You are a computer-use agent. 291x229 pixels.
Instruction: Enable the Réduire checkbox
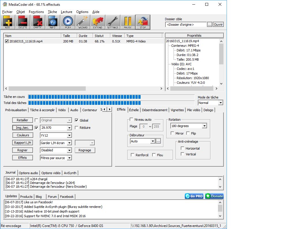coord(77,128)
